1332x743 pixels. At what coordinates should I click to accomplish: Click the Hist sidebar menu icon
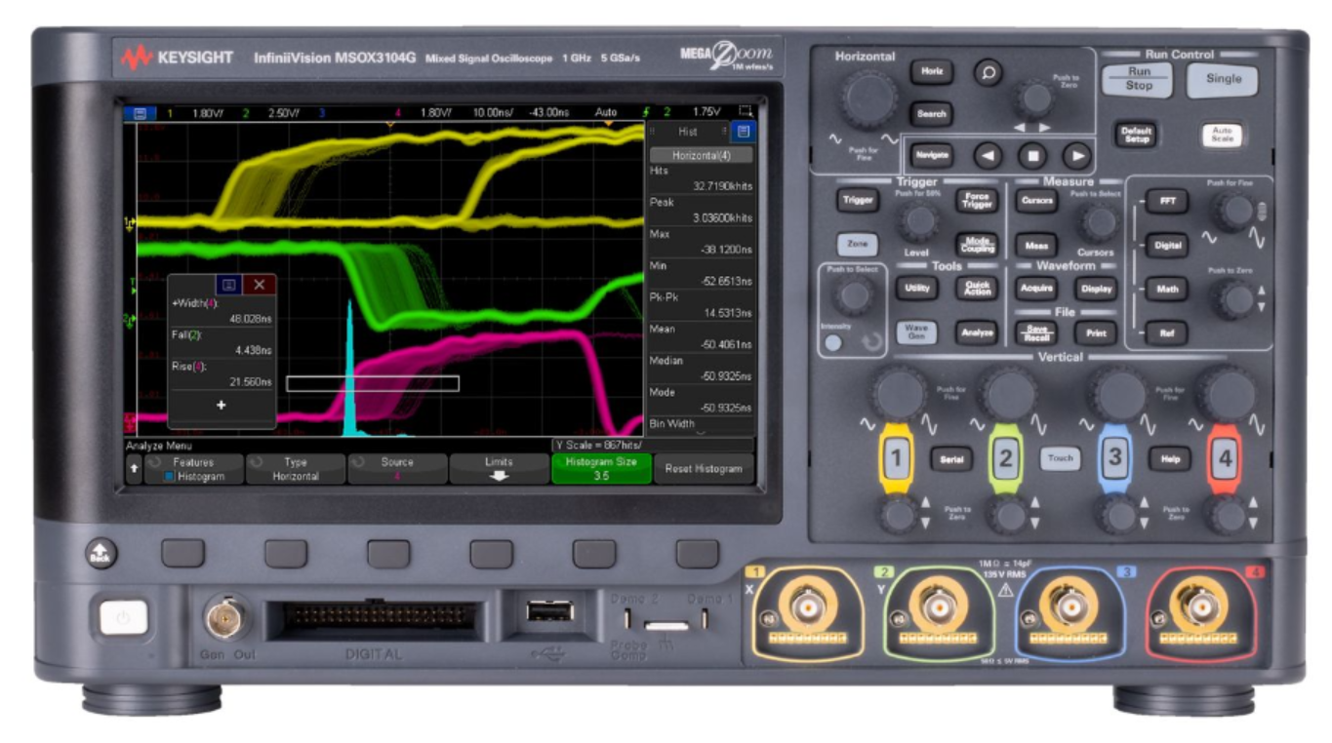click(743, 132)
